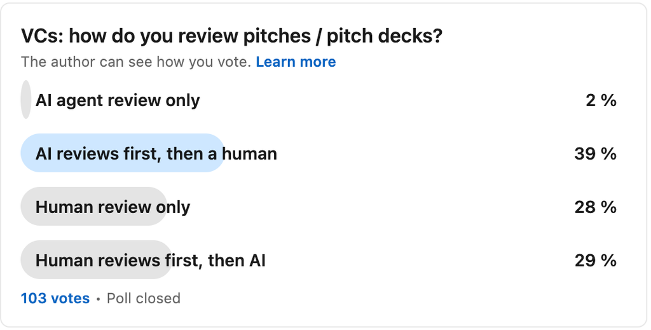
Task: Click the 28 % result value
Action: [595, 207]
